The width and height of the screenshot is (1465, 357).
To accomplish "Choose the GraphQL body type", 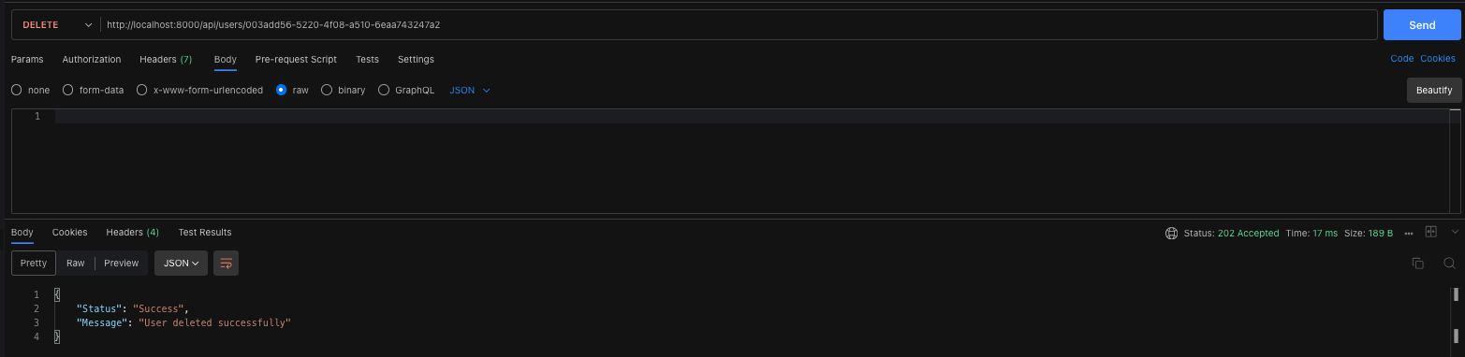I will coord(406,91).
